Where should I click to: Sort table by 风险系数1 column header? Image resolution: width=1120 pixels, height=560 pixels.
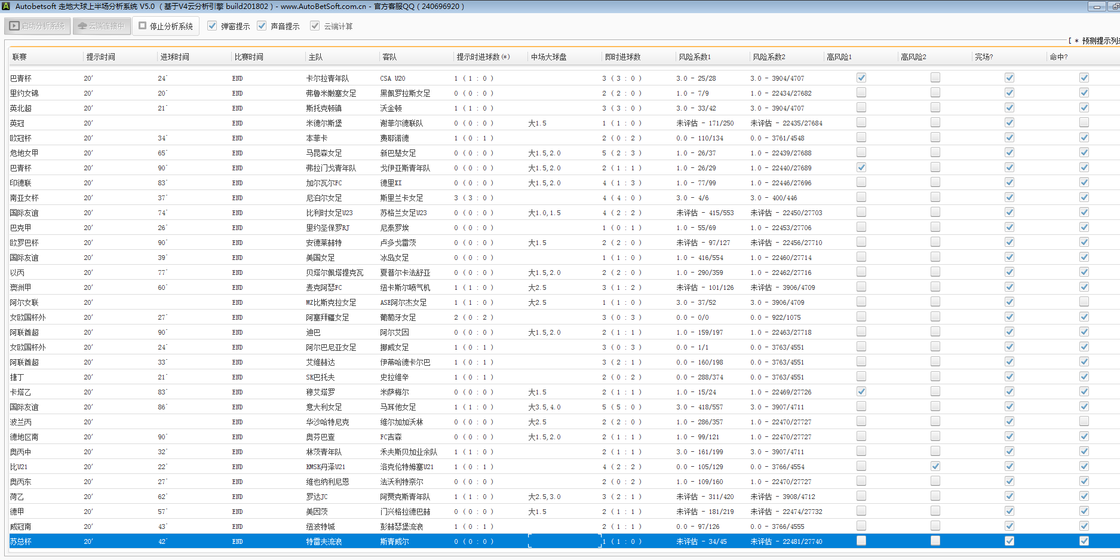694,57
